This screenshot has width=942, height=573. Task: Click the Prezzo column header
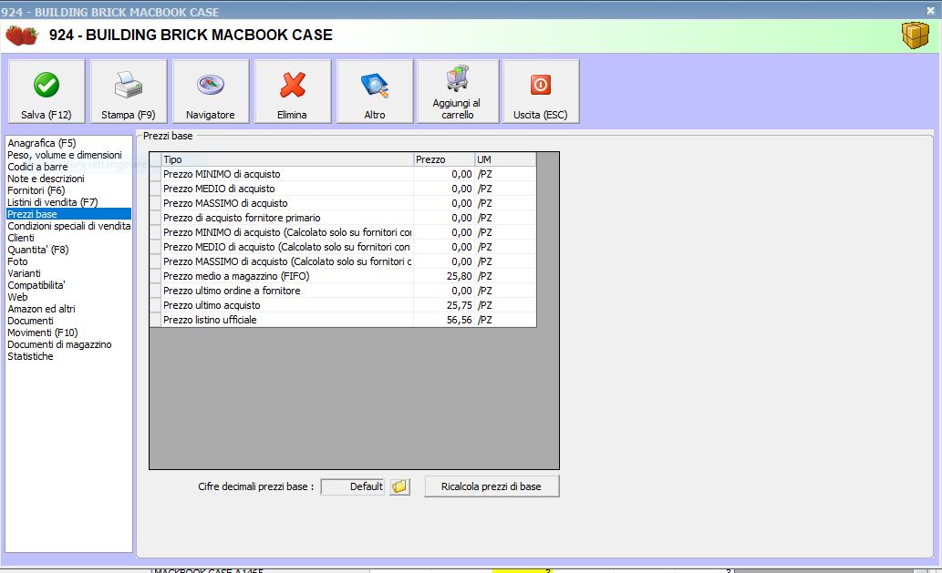[x=444, y=159]
